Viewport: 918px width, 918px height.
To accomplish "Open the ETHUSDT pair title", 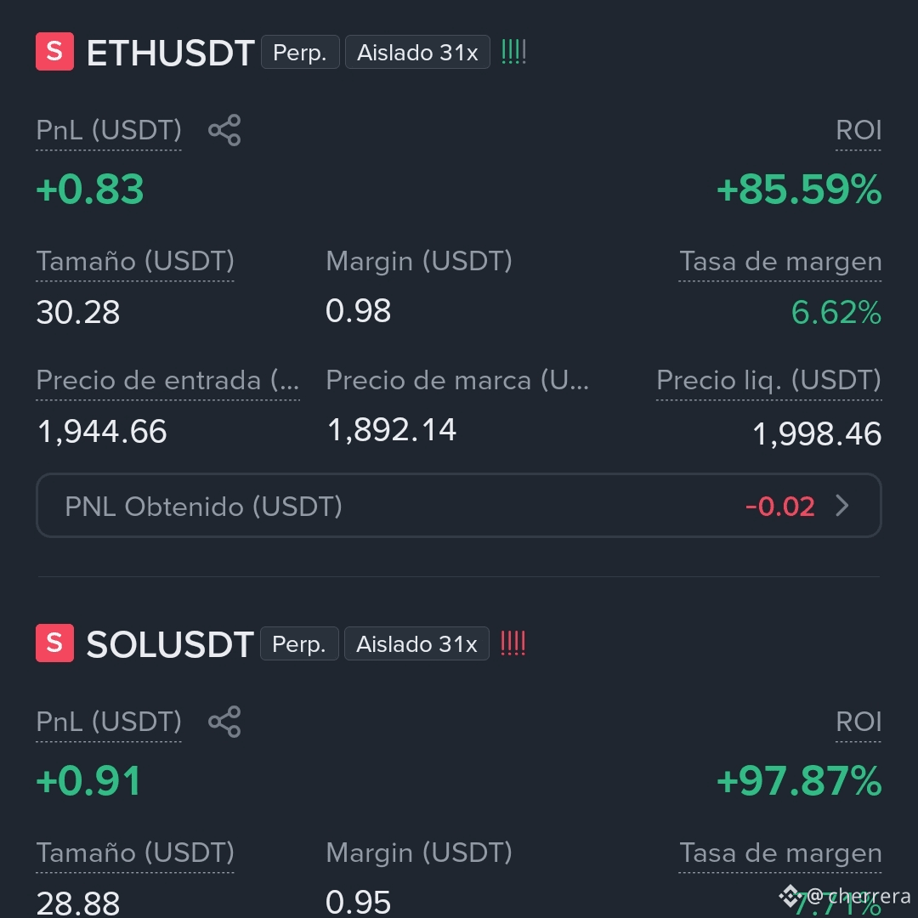I will pyautogui.click(x=170, y=53).
